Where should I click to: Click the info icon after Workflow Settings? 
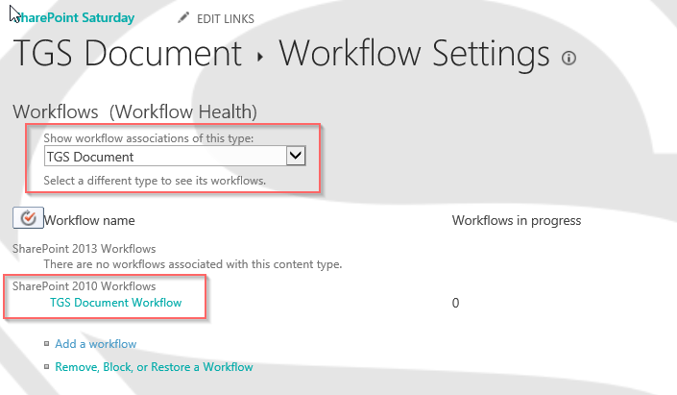click(568, 59)
